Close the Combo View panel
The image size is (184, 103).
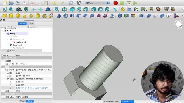click(x=1, y=20)
